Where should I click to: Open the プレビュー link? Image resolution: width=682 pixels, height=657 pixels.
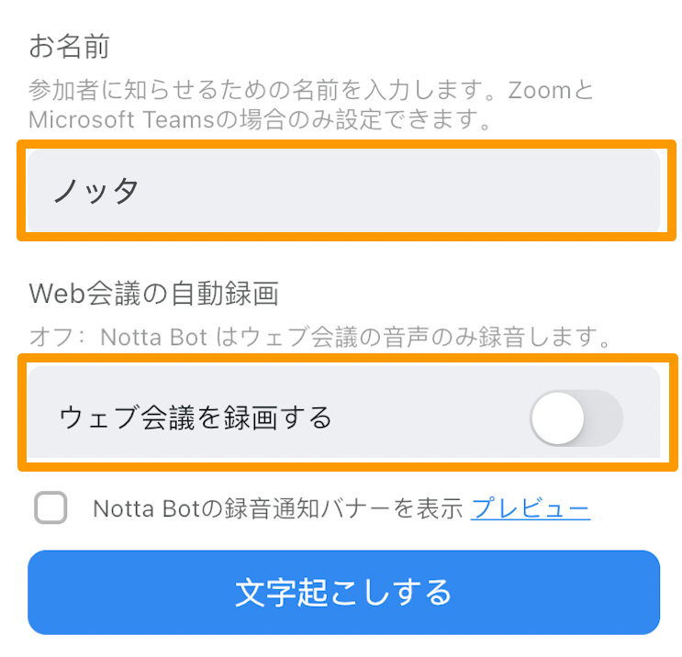[x=531, y=507]
